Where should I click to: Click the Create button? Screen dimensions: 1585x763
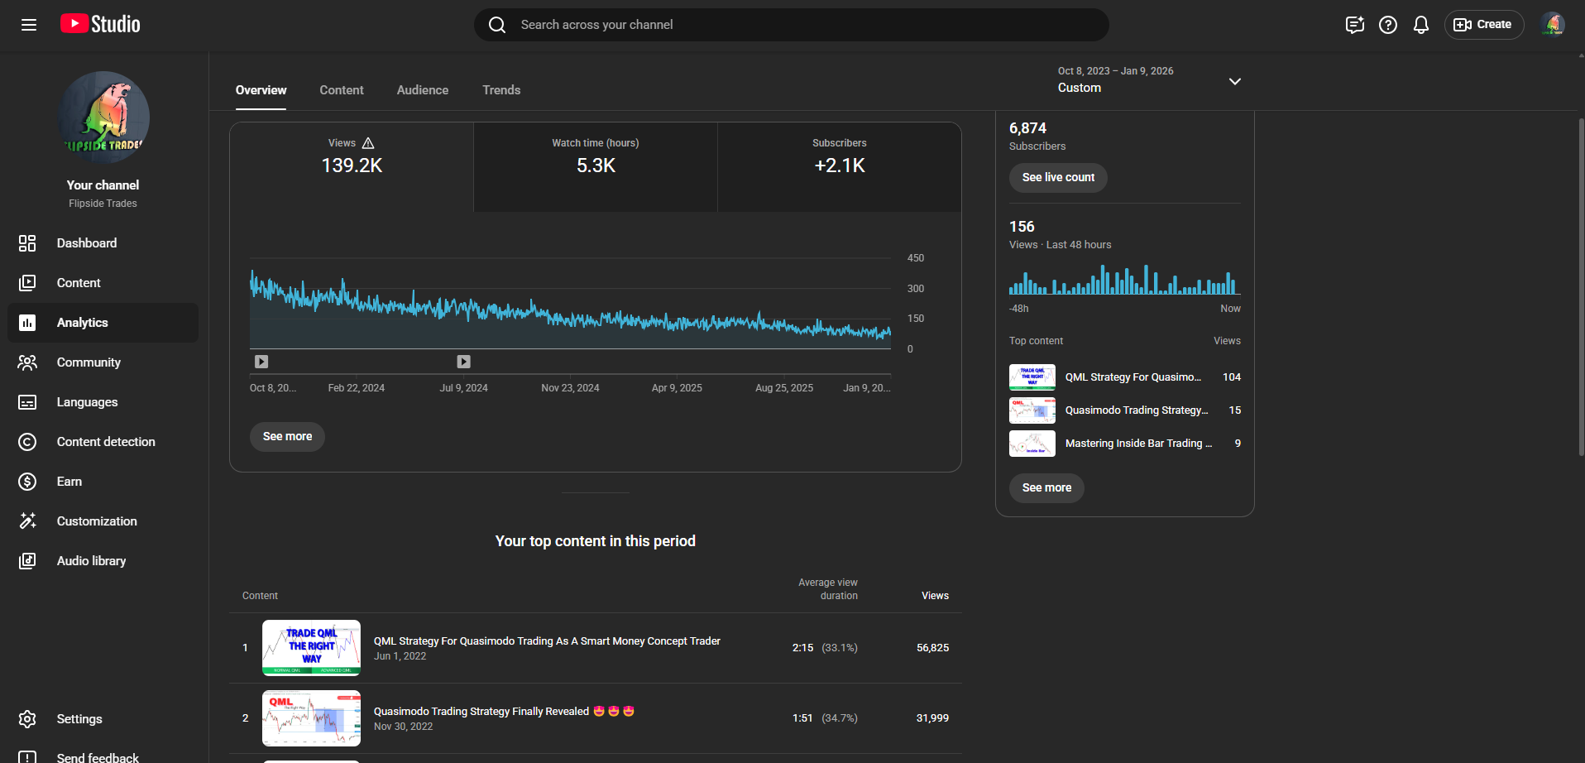[x=1483, y=25]
